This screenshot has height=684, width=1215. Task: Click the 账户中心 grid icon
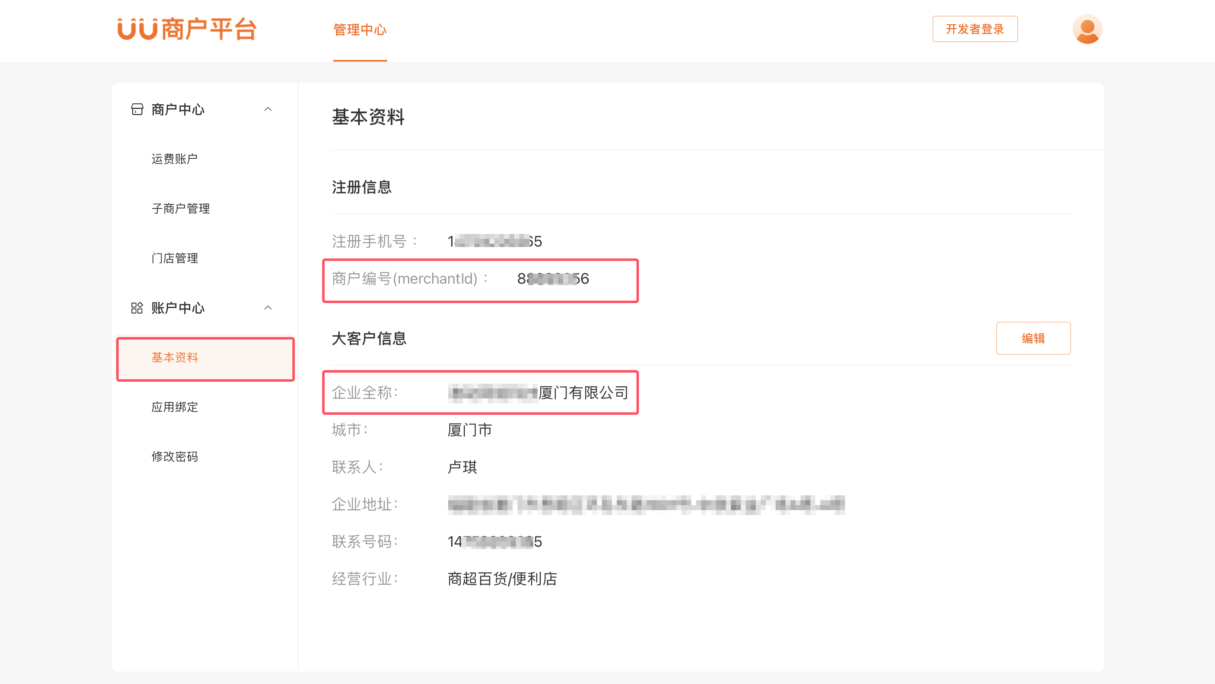pyautogui.click(x=137, y=308)
